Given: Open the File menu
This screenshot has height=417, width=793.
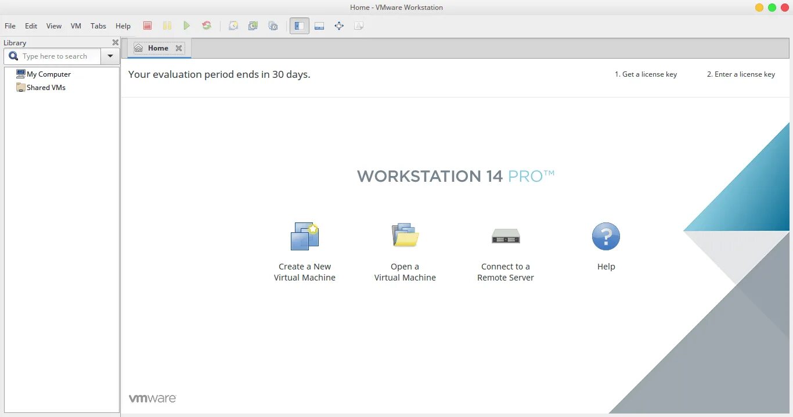Looking at the screenshot, I should [x=10, y=26].
